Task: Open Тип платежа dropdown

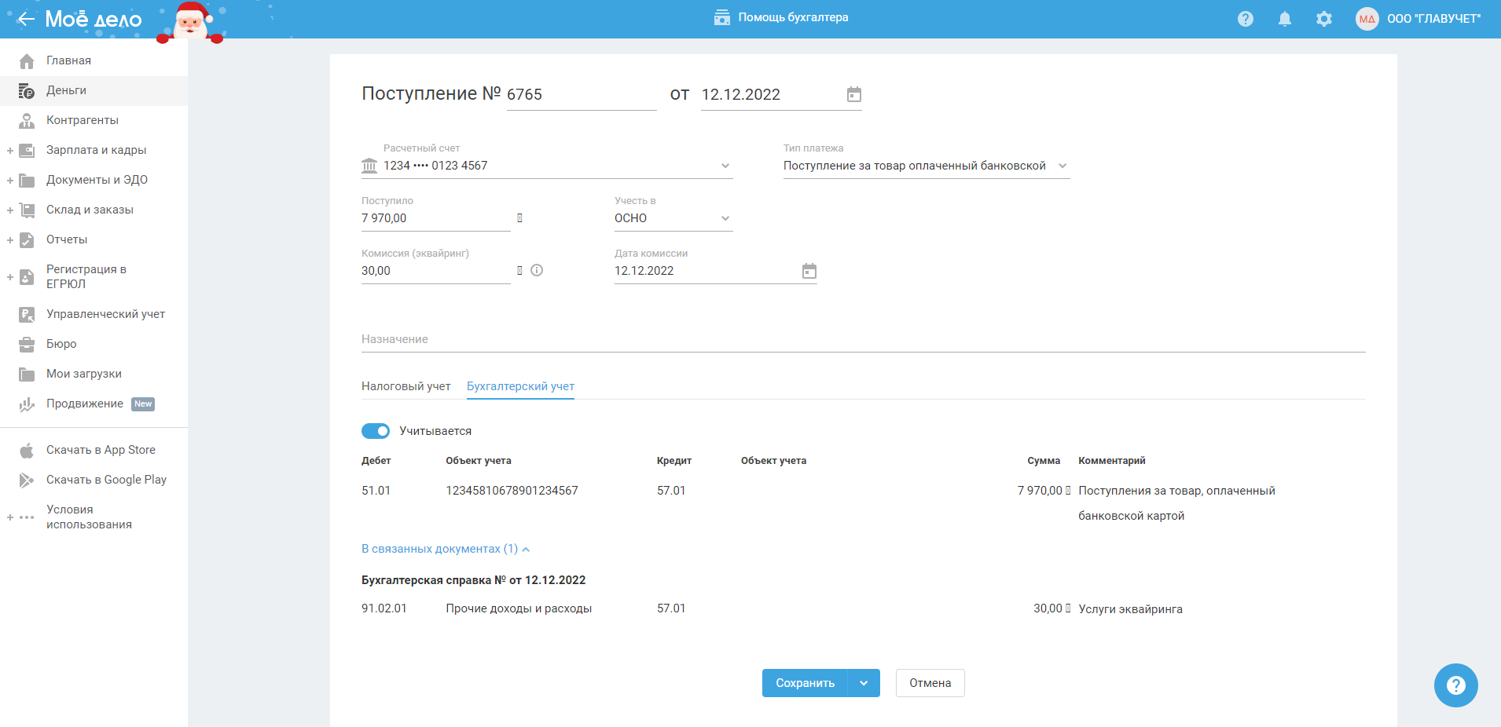Action: 1062,166
